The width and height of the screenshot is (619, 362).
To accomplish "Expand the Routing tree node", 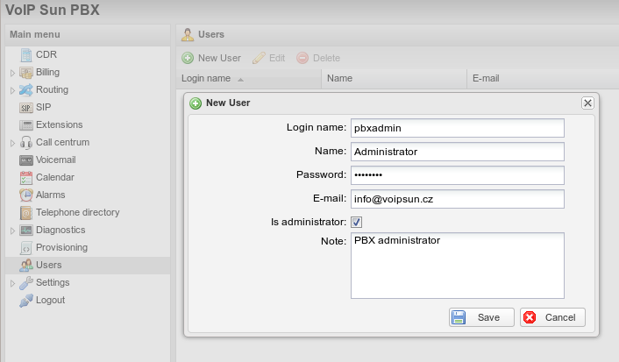I will coord(12,90).
